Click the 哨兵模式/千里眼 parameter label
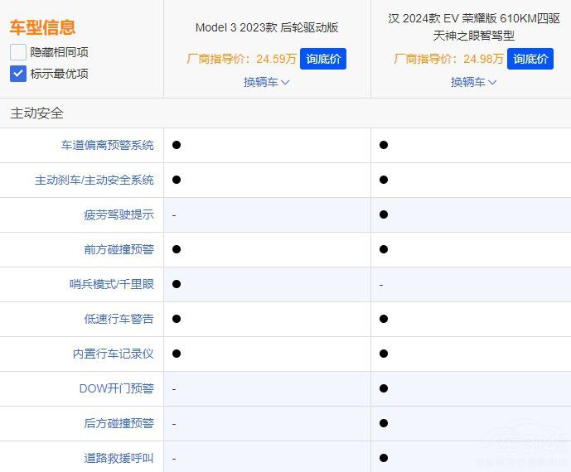The image size is (571, 472). coord(112,284)
